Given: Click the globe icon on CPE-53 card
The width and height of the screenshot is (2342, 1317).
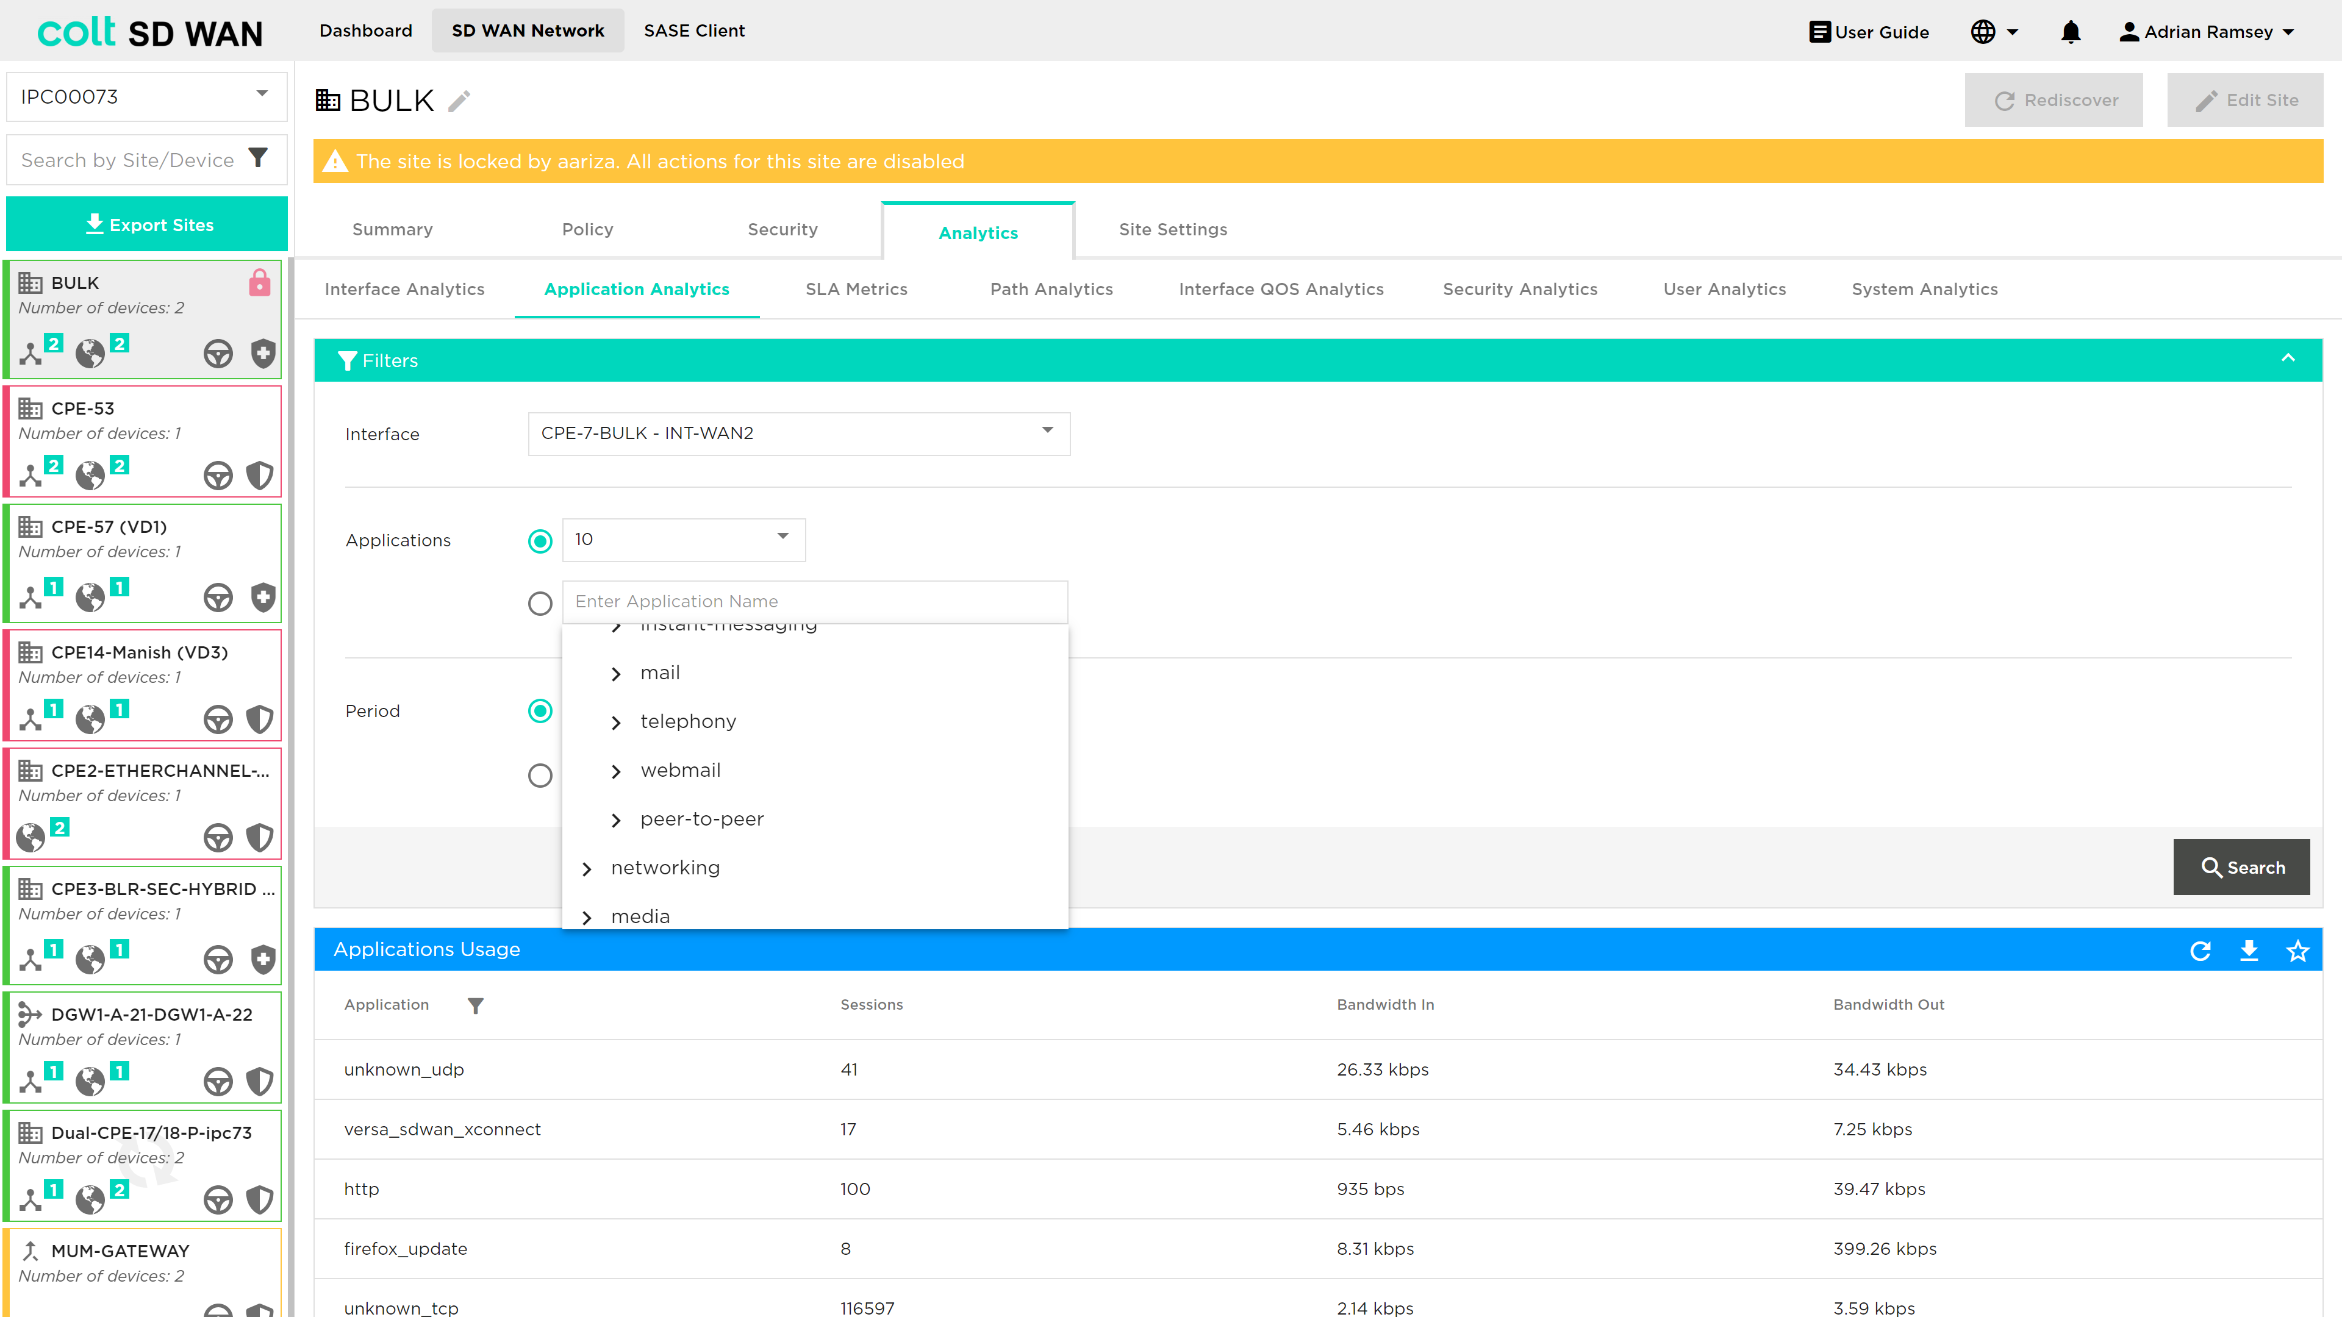Looking at the screenshot, I should pyautogui.click(x=90, y=476).
